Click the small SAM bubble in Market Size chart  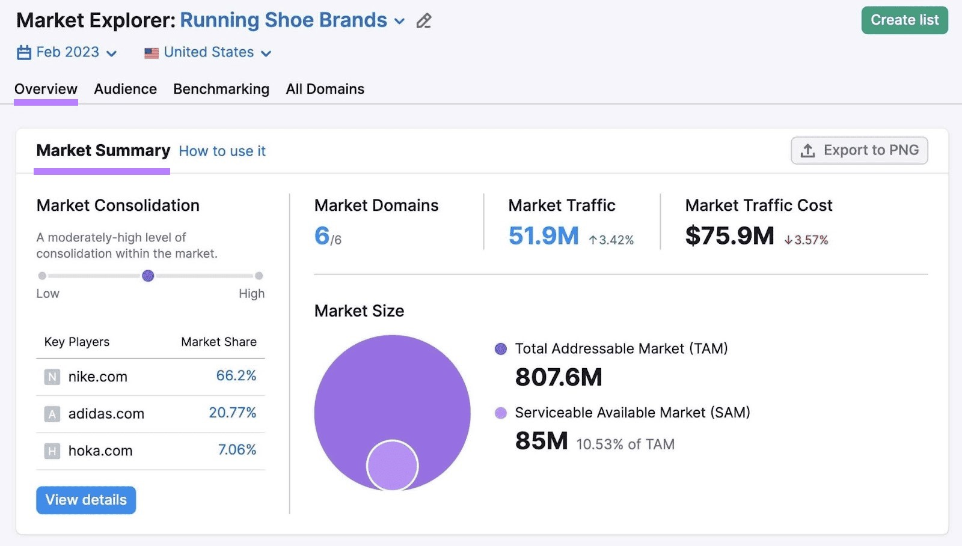(392, 464)
